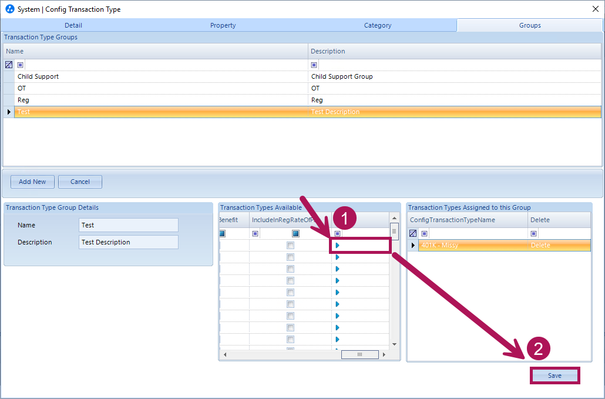Select the Groups tab
605x399 pixels.
pyautogui.click(x=530, y=25)
